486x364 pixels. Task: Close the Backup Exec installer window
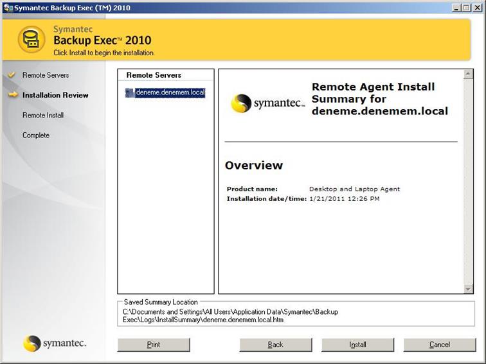tap(477, 8)
